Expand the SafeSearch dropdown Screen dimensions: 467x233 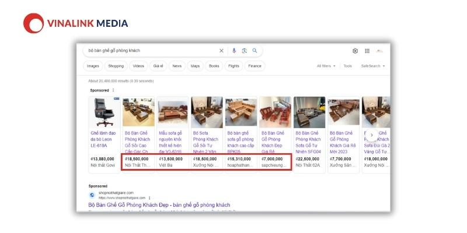click(x=373, y=66)
